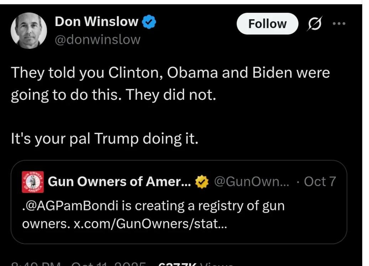Click Don Winslow's profile picture
This screenshot has height=266, width=369.
(29, 31)
